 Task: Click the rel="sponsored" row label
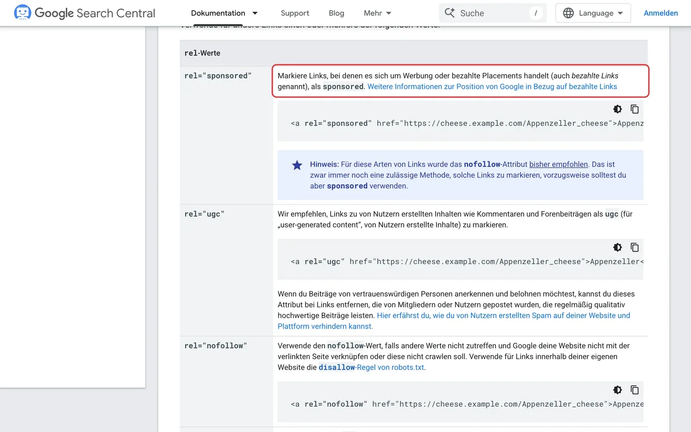218,76
